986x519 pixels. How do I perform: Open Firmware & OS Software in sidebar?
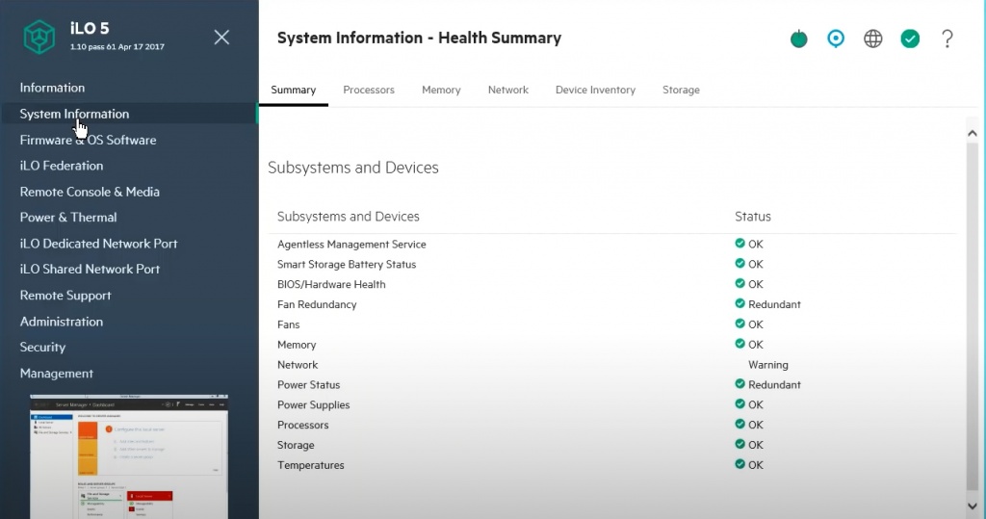88,140
